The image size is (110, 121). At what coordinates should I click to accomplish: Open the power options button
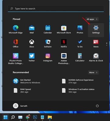click(97, 106)
